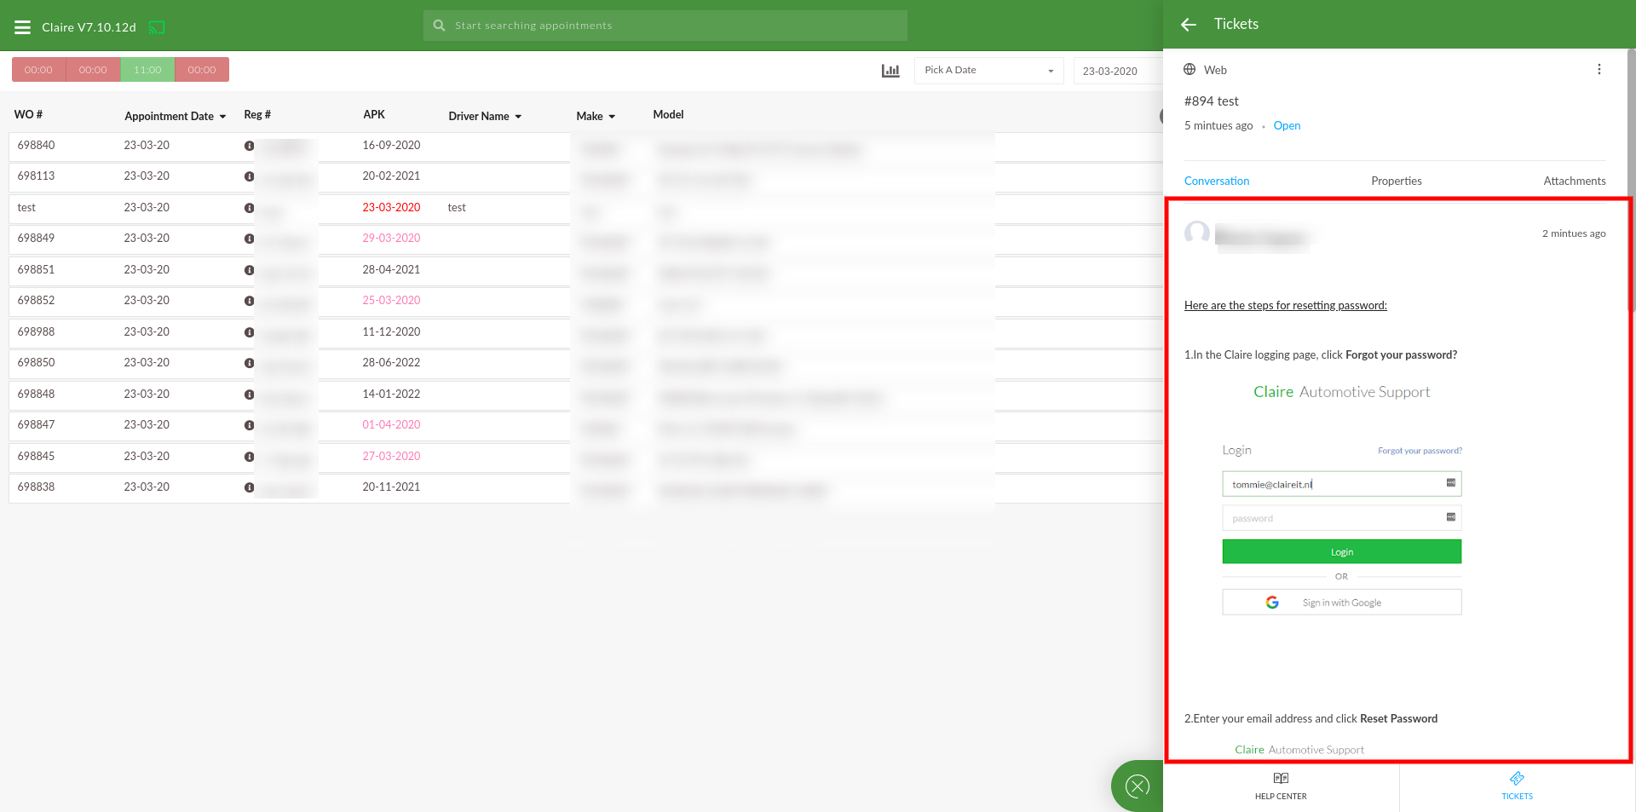This screenshot has height=812, width=1636.
Task: Click driver name 'test' cell
Action: pyautogui.click(x=457, y=207)
